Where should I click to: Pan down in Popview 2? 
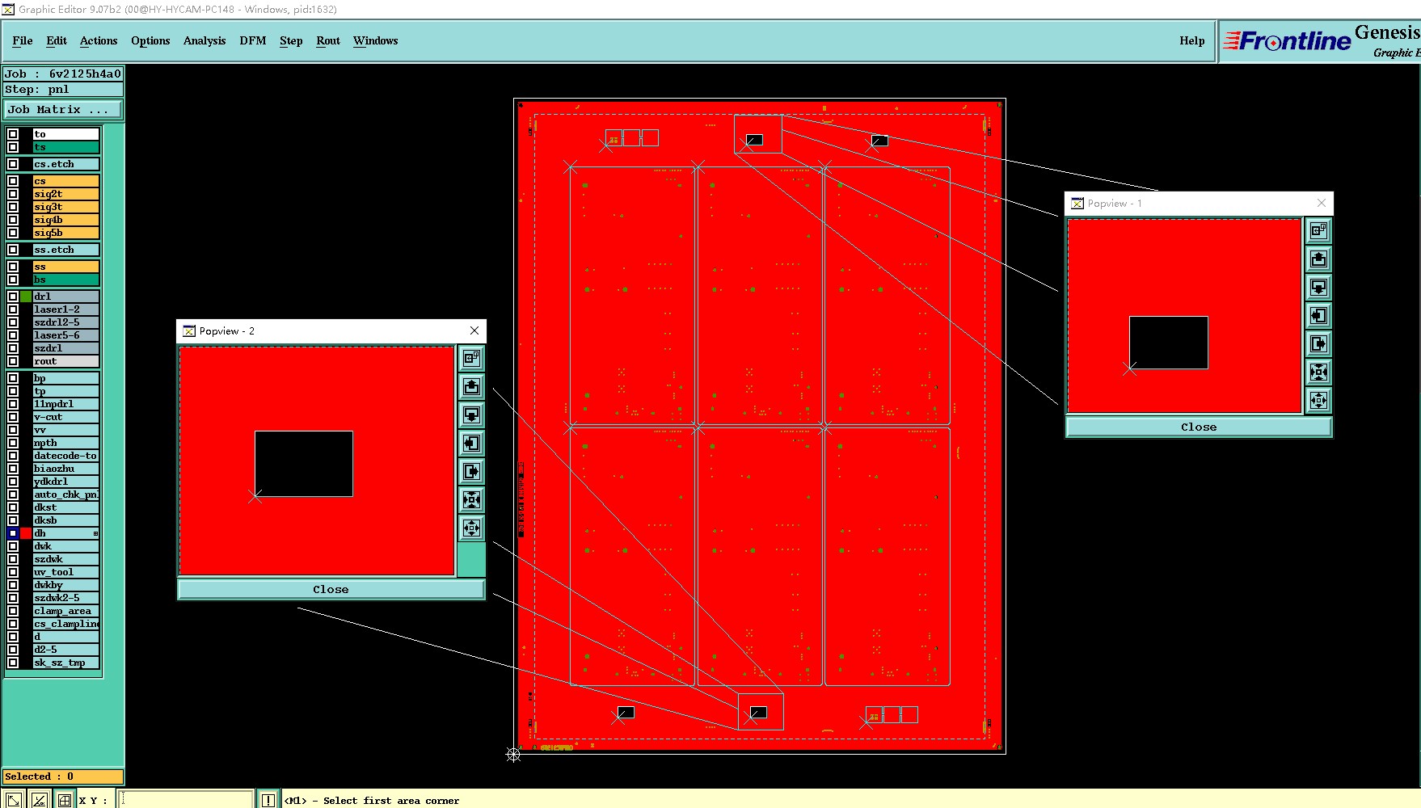pyautogui.click(x=471, y=415)
